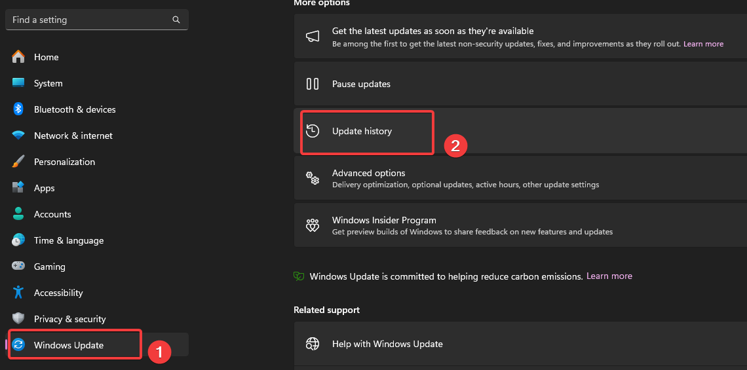The image size is (747, 370).
Task: Click the Home icon in sidebar
Action: point(18,57)
